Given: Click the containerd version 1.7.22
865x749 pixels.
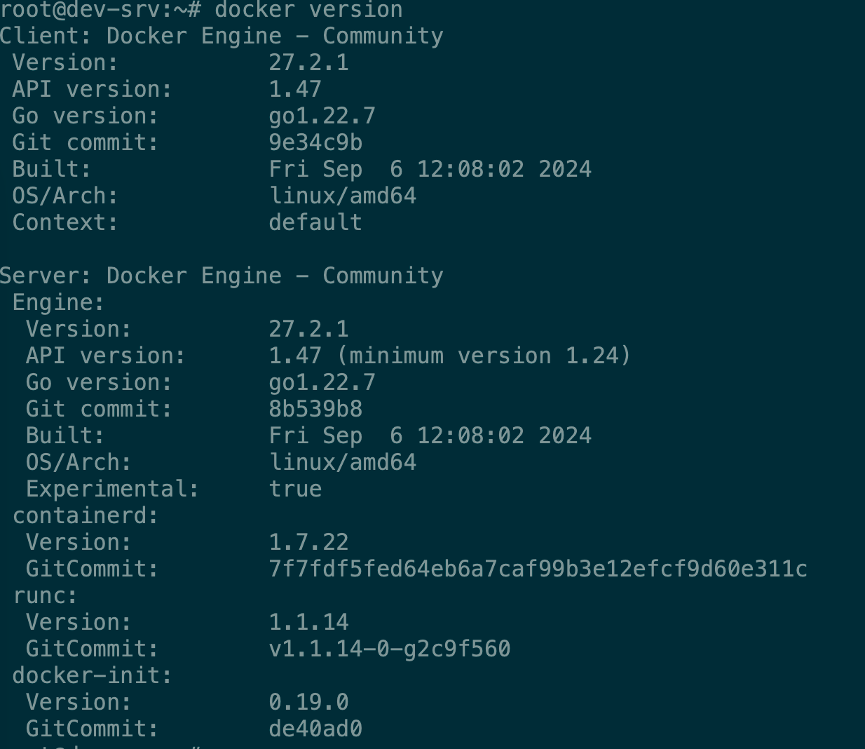Looking at the screenshot, I should coord(308,542).
